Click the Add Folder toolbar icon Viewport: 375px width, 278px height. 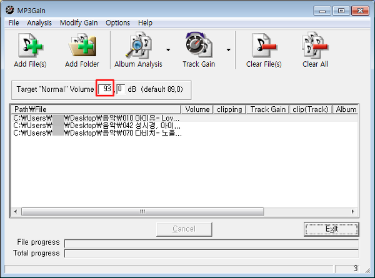tap(82, 50)
